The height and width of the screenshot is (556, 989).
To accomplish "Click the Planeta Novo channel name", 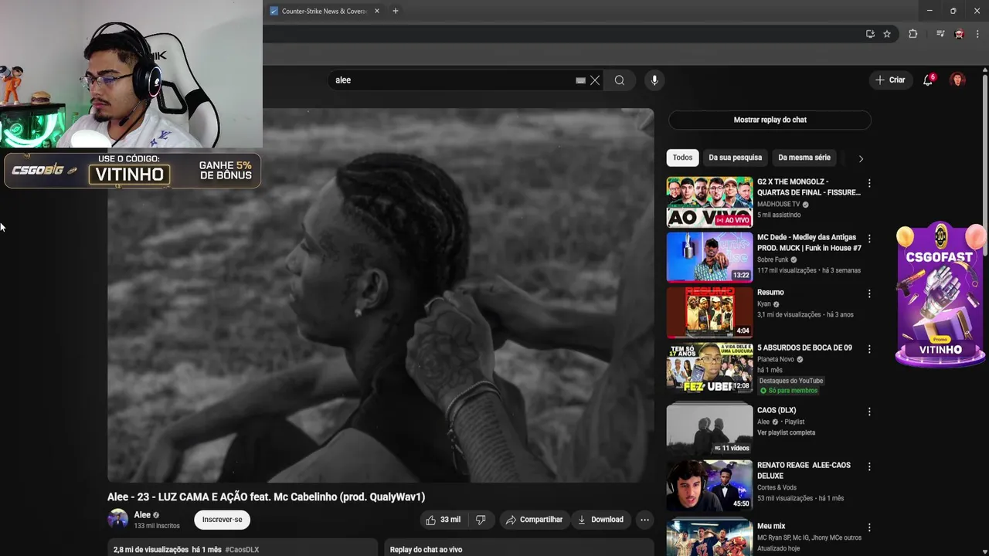I will (776, 360).
